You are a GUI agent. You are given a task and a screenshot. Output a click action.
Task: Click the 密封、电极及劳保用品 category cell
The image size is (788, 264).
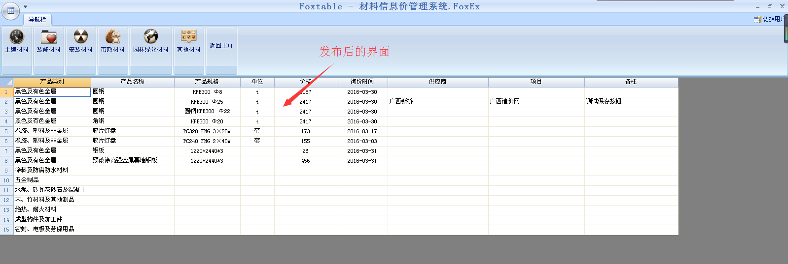pyautogui.click(x=52, y=230)
